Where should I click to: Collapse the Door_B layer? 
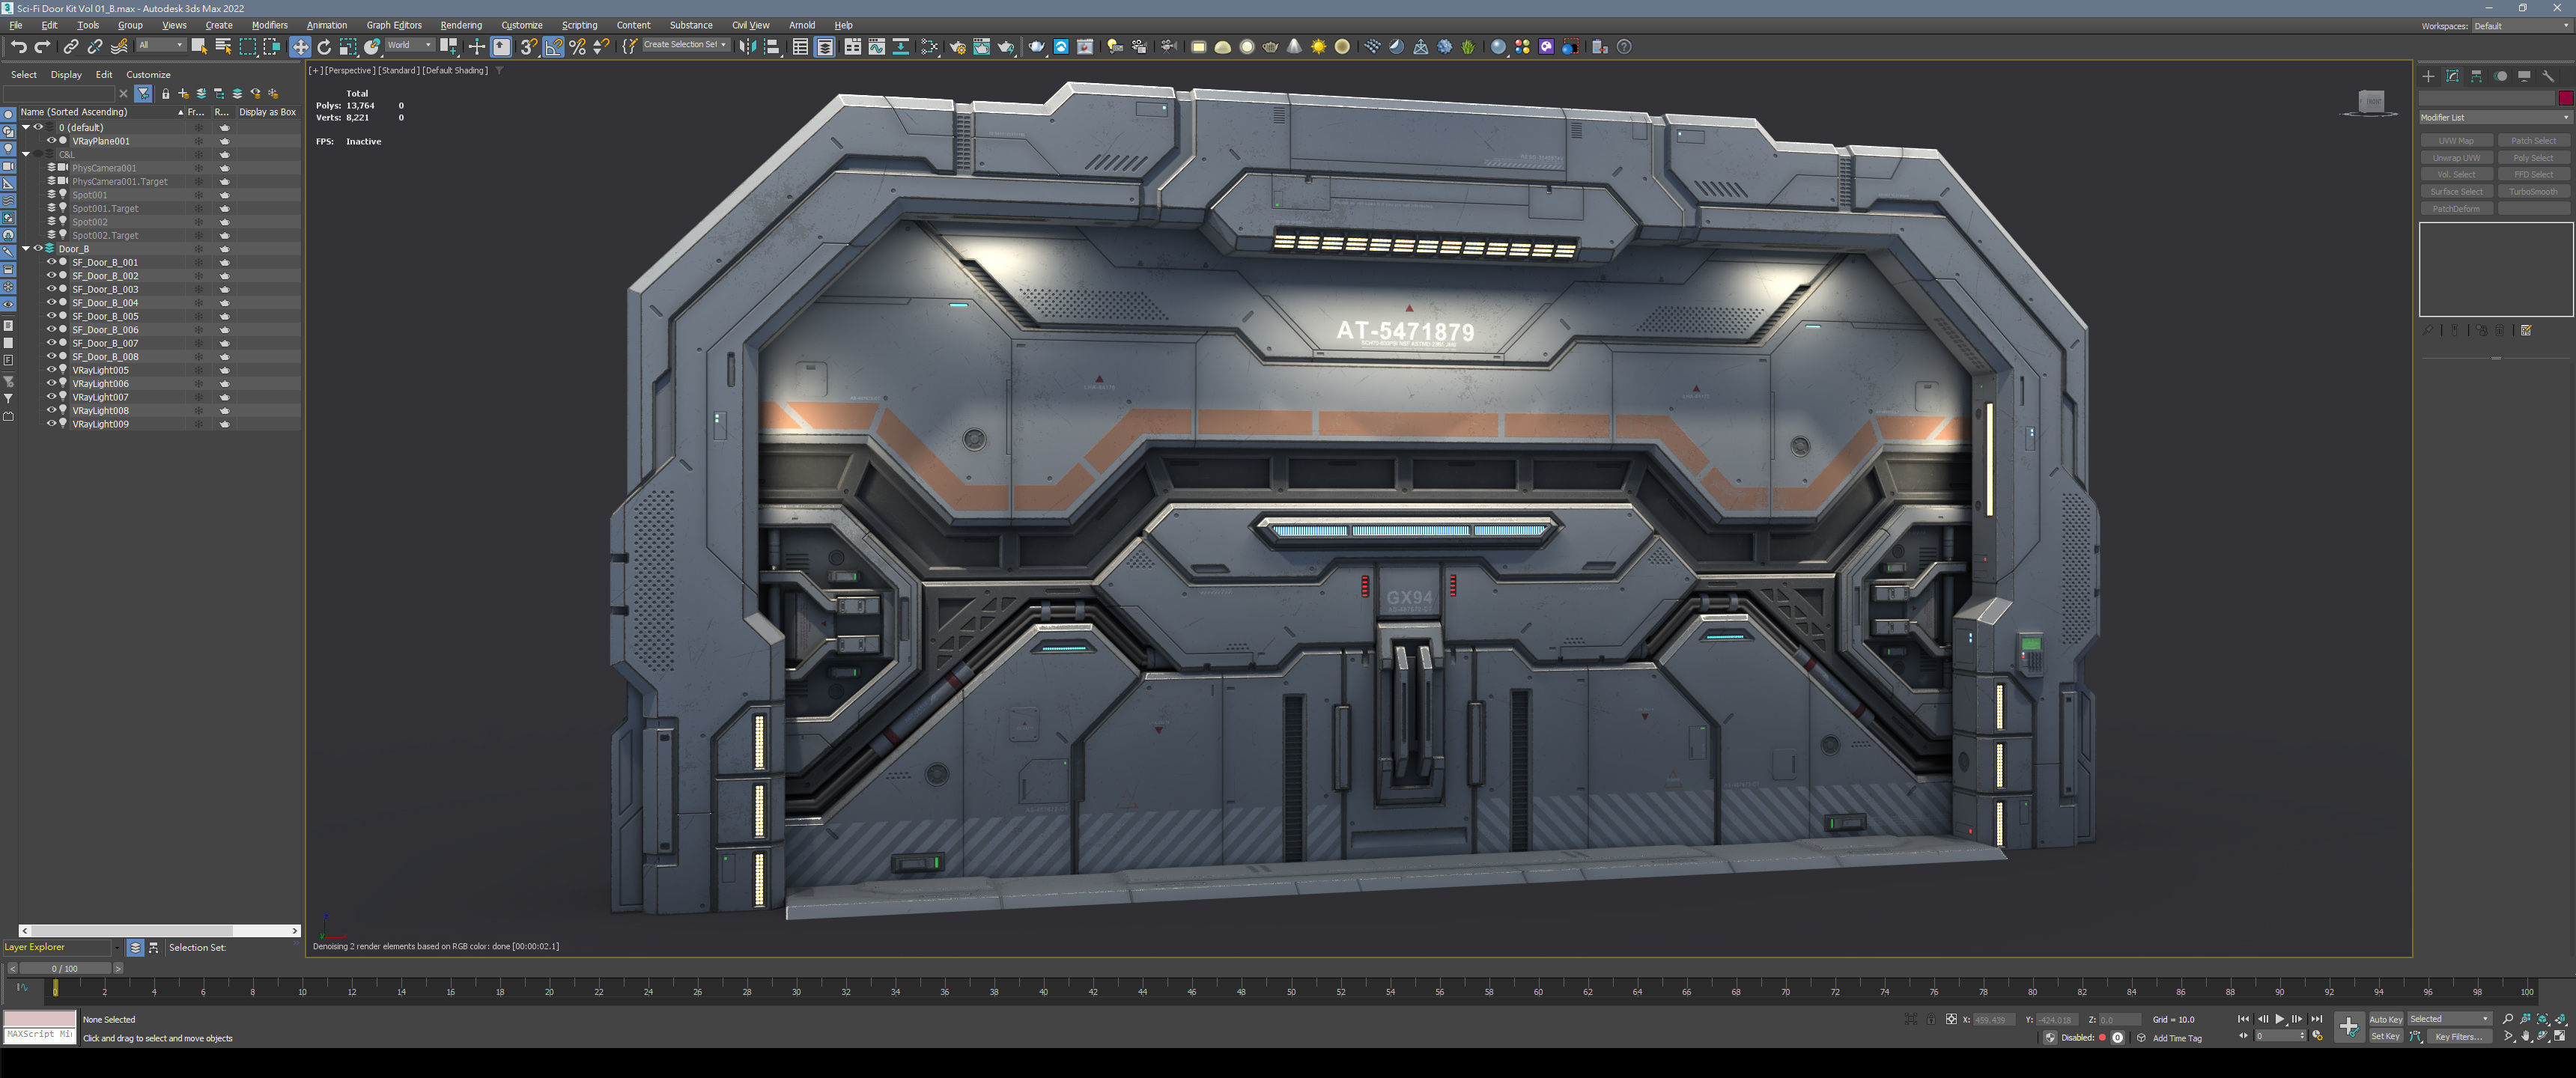[26, 248]
